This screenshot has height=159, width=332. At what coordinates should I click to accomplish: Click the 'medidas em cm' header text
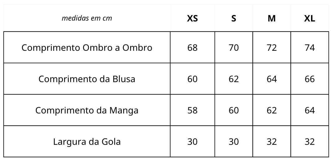click(x=87, y=18)
